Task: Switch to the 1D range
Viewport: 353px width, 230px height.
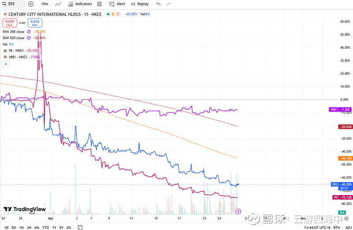Action: pyautogui.click(x=6, y=227)
